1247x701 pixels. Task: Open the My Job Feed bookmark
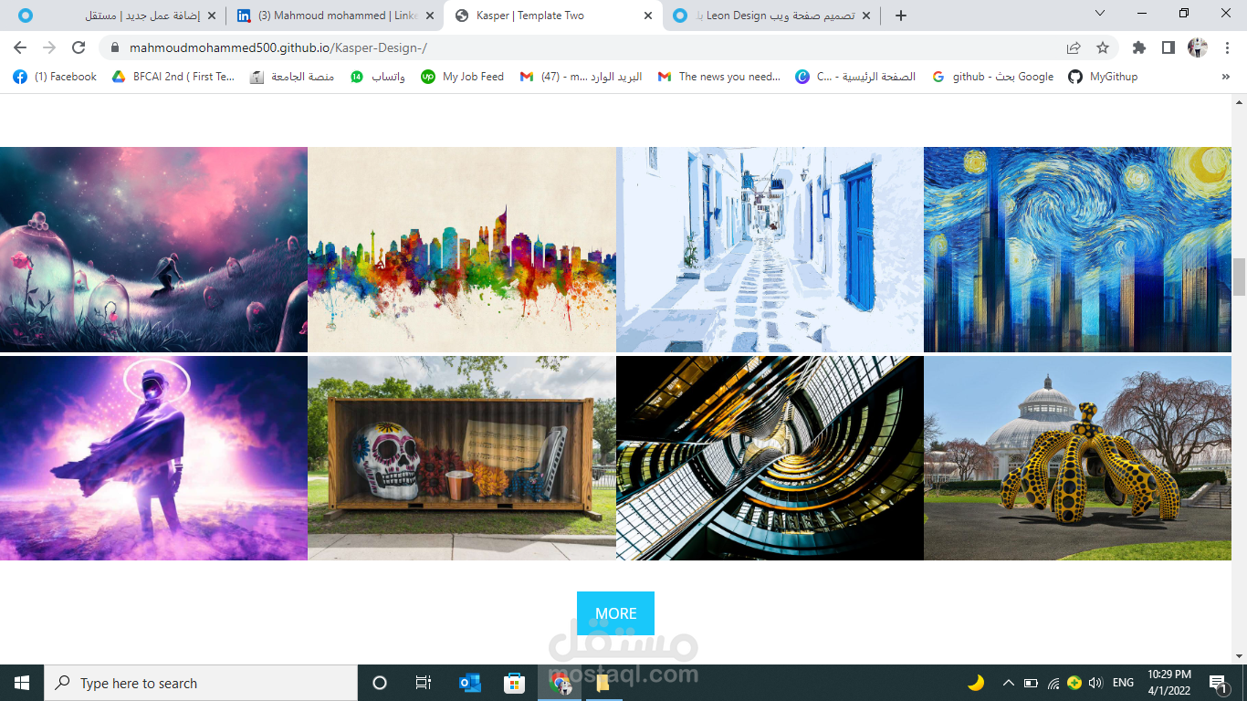tap(463, 77)
